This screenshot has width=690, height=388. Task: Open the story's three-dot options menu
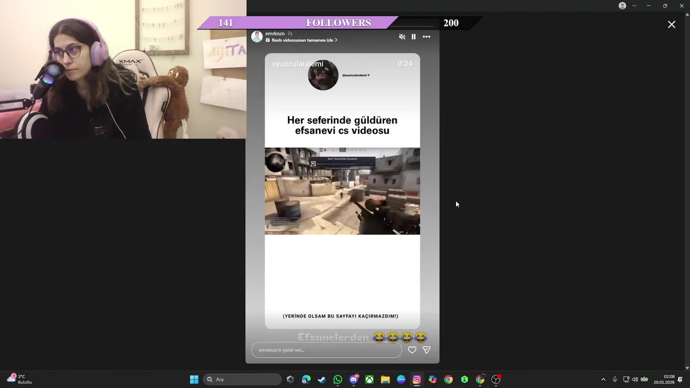[426, 37]
